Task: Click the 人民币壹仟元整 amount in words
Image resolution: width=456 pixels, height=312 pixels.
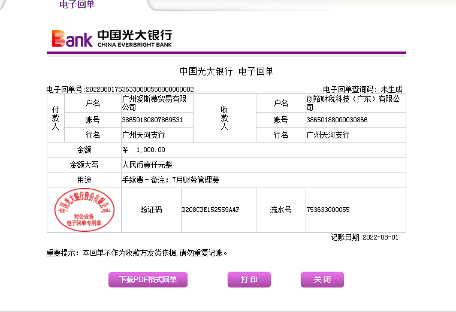Action: coord(147,165)
